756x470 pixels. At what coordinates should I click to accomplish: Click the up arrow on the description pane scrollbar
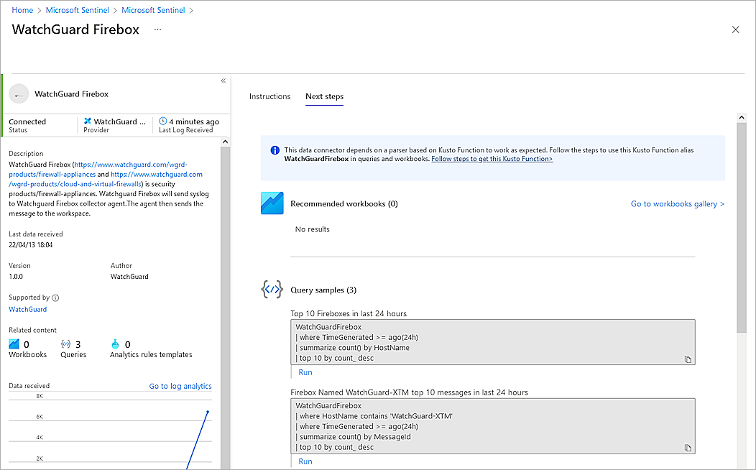pyautogui.click(x=225, y=141)
